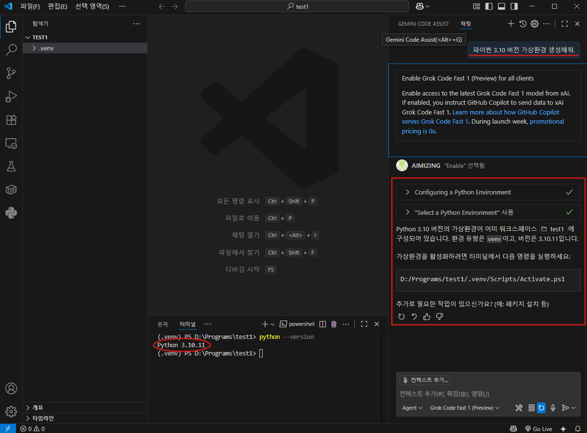Click thumbs up on chat response
This screenshot has width=587, height=433.
(x=427, y=317)
